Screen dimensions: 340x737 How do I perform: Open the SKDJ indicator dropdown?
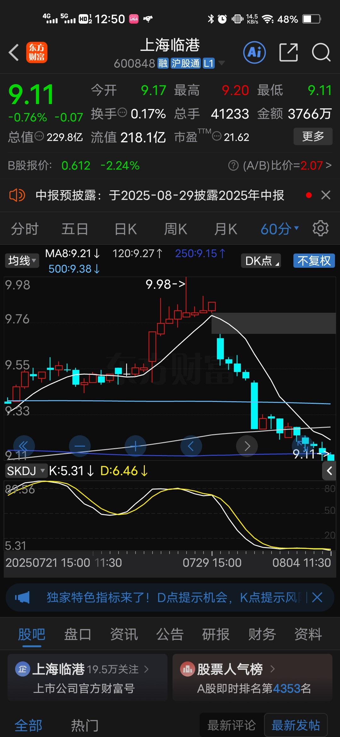pyautogui.click(x=26, y=471)
